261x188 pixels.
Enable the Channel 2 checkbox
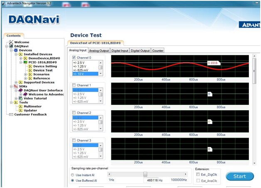coord(74,113)
